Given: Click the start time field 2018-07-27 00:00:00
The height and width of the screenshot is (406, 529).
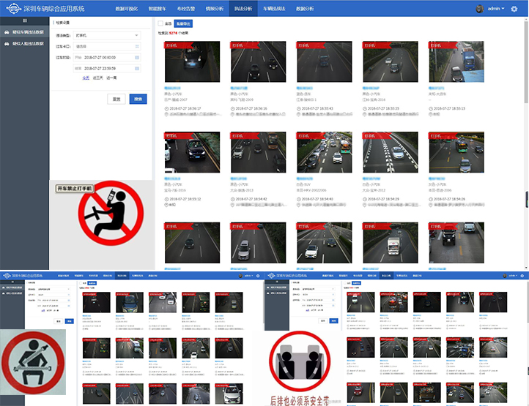Looking at the screenshot, I should [107, 58].
